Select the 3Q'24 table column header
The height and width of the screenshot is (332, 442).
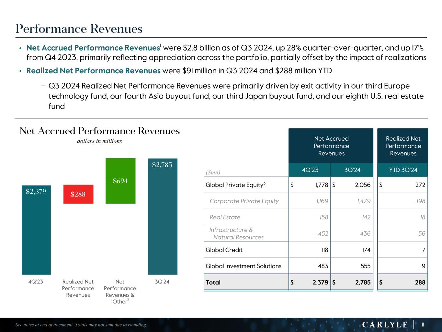click(x=352, y=170)
